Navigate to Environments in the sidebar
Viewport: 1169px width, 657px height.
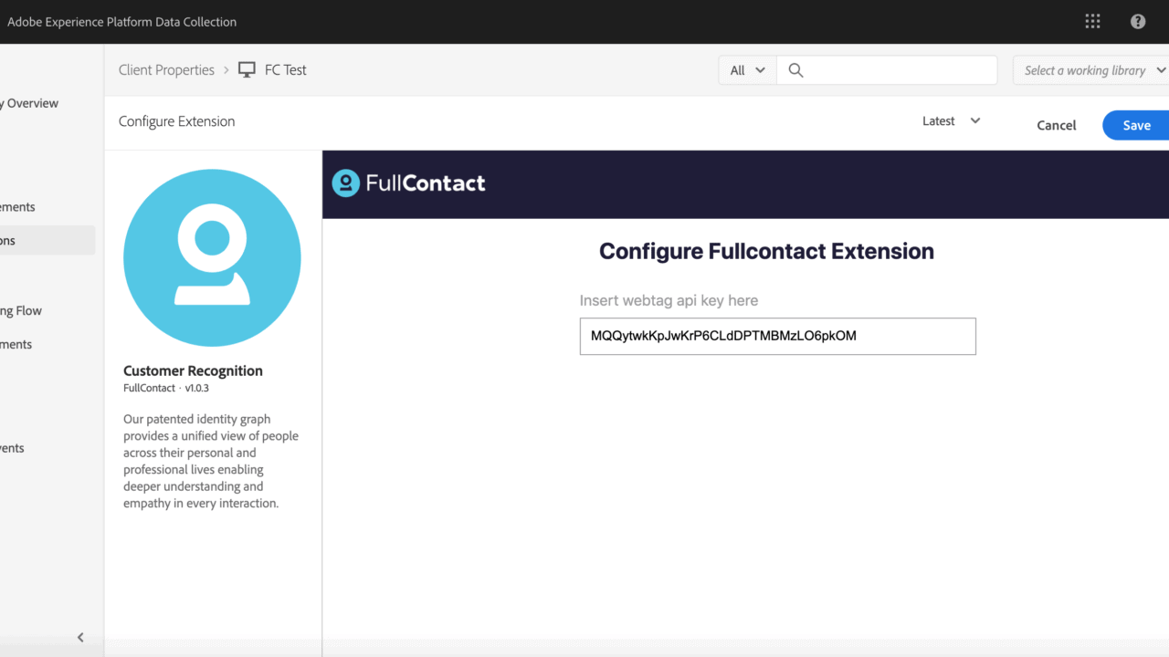coord(16,344)
